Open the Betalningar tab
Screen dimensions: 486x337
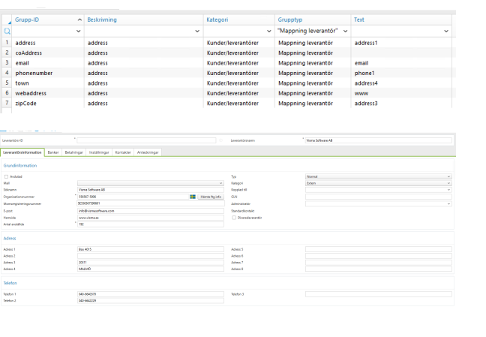coord(74,152)
